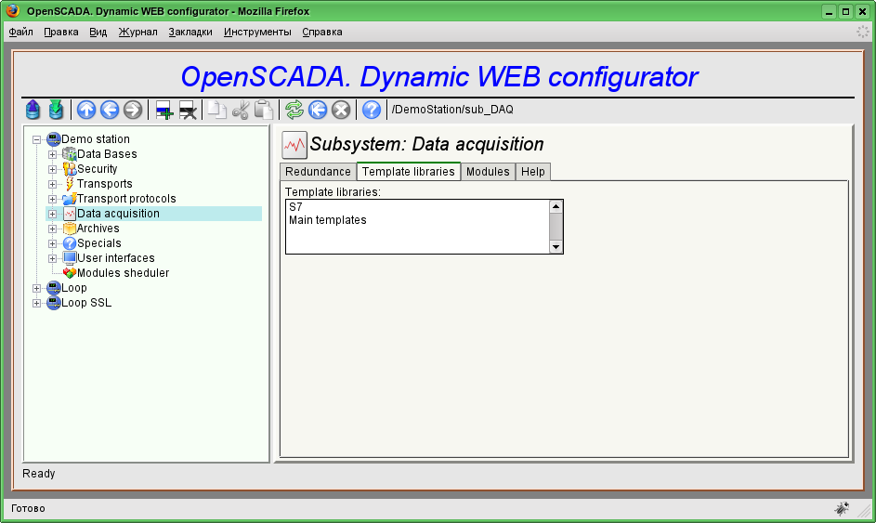876x523 pixels.
Task: Open the help question mark icon in the toolbar
Action: click(x=372, y=110)
